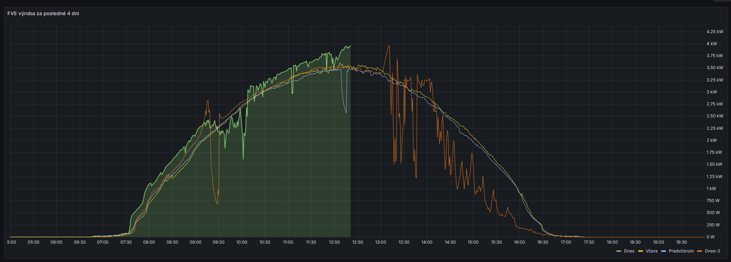
Task: Click the '09:00' time axis label
Action: [x=196, y=242]
